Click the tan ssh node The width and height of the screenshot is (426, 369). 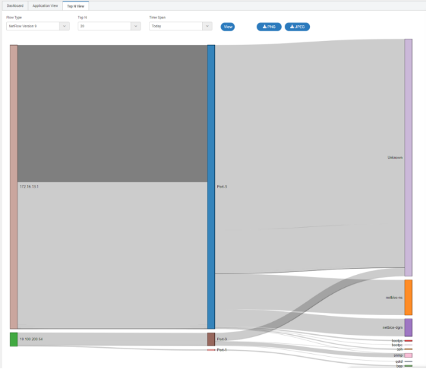coord(408,349)
